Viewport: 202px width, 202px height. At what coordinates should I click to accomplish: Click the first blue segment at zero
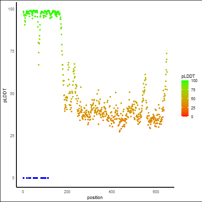(x=24, y=178)
